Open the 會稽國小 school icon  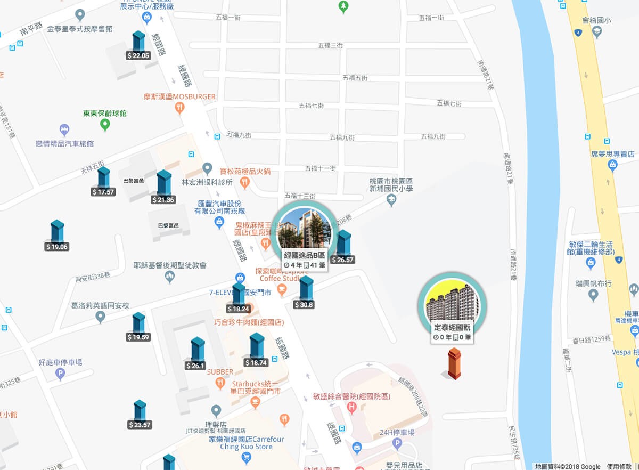[x=596, y=33]
